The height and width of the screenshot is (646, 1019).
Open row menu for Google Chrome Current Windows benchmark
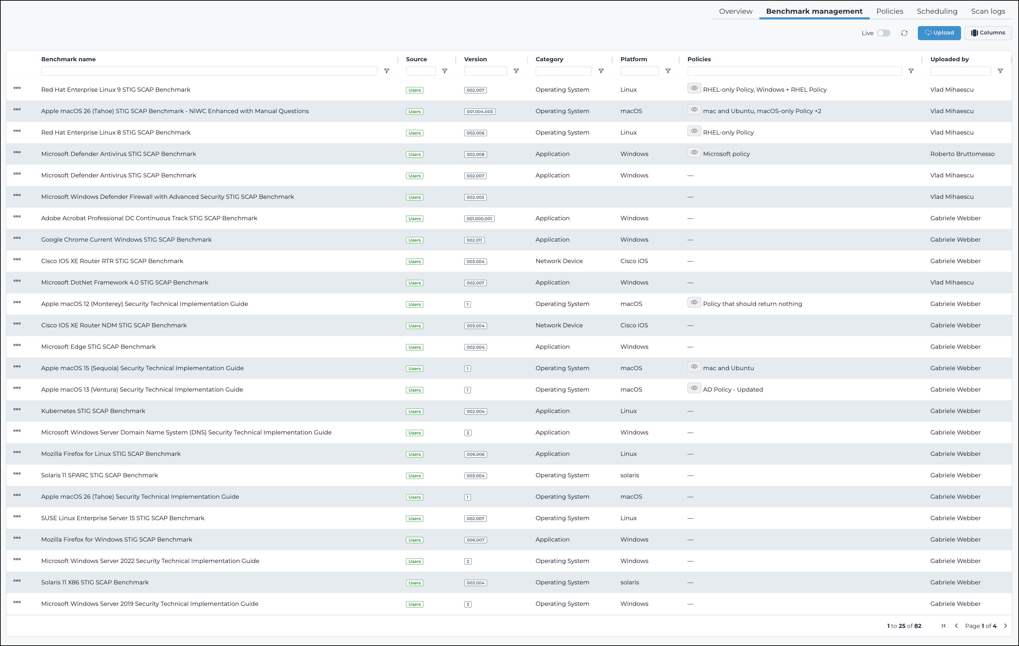click(x=17, y=238)
